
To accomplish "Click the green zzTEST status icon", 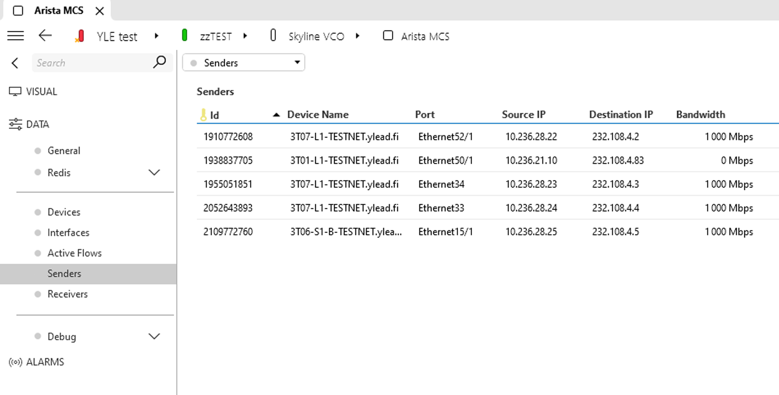I will pyautogui.click(x=185, y=35).
